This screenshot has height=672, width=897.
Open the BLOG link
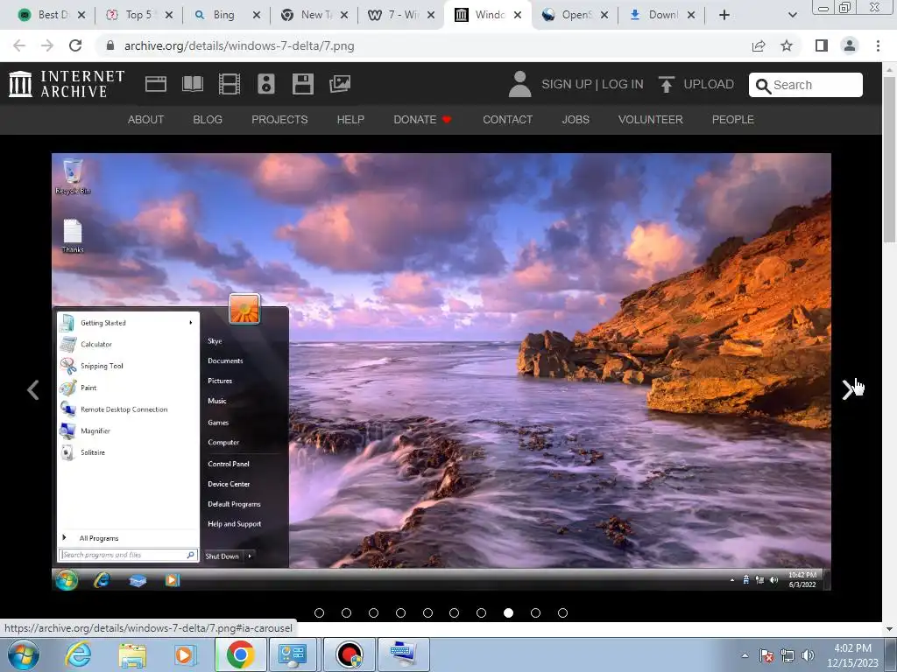coord(208,119)
